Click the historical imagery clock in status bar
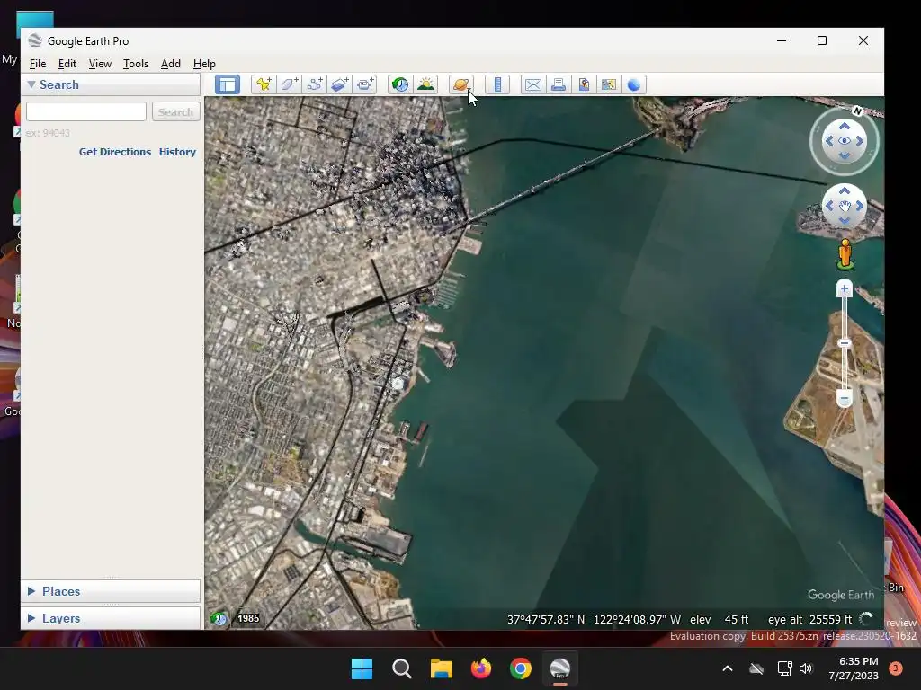 [x=219, y=618]
